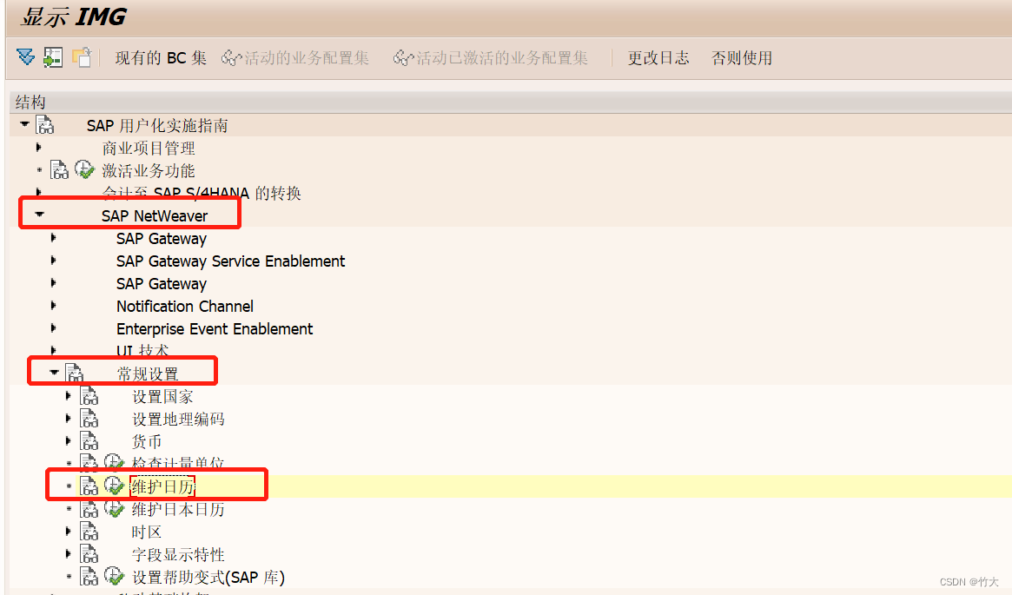Image resolution: width=1012 pixels, height=595 pixels.
Task: Open documentation icon for 字段显示特性
Action: (89, 553)
